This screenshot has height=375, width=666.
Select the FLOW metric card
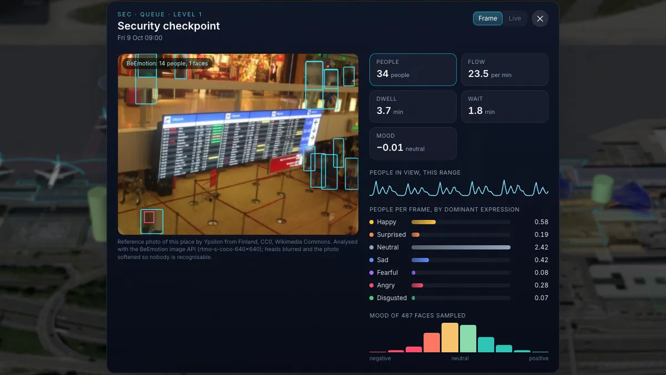[504, 69]
